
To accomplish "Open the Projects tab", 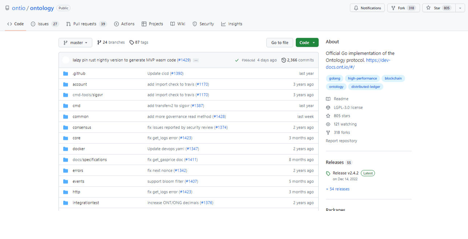I will (x=152, y=24).
